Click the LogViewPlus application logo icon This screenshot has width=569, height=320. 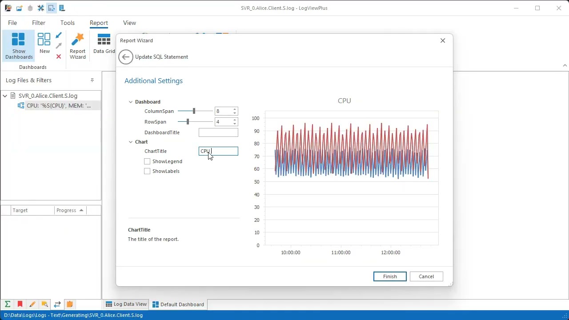(x=8, y=8)
